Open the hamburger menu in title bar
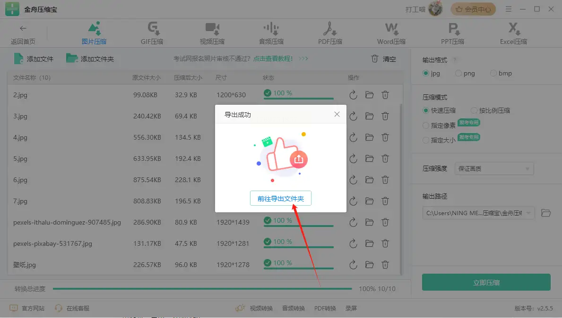The image size is (562, 318). pos(509,9)
